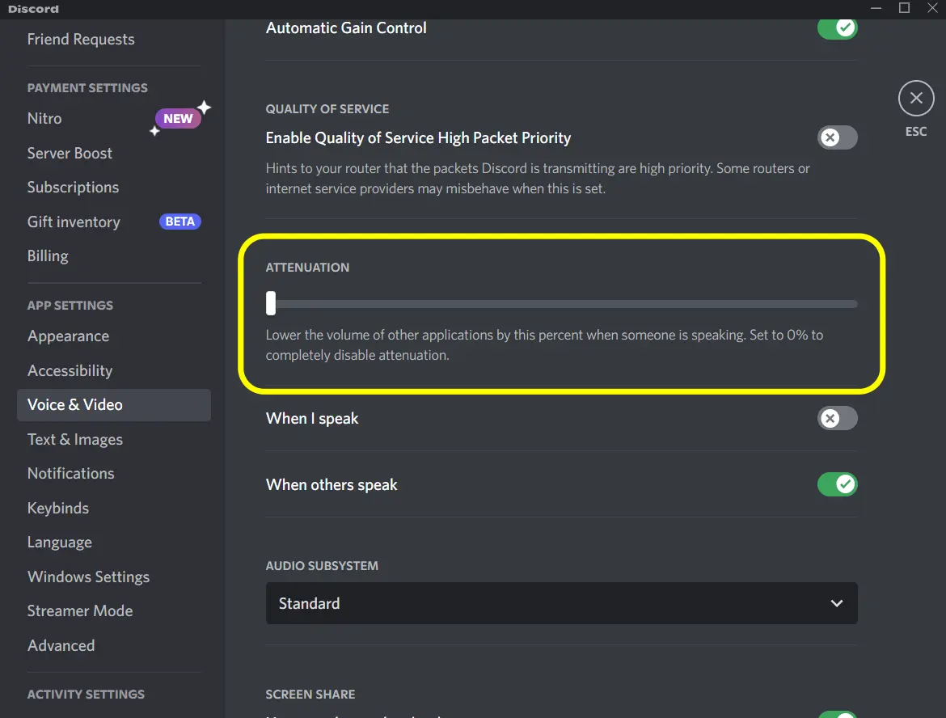Disable the When others speak toggle
Viewport: 946px width, 718px height.
pyautogui.click(x=837, y=484)
